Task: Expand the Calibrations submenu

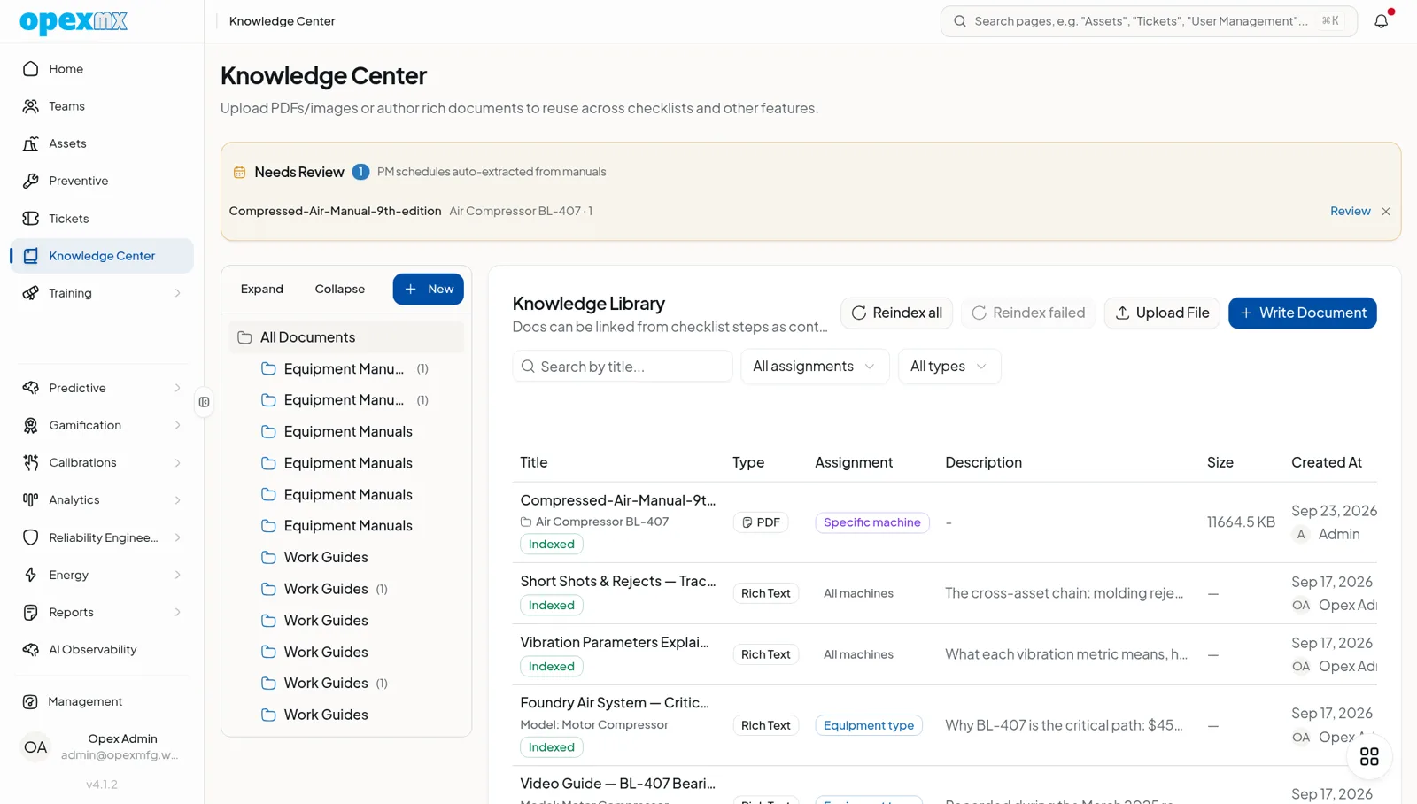Action: pos(177,462)
